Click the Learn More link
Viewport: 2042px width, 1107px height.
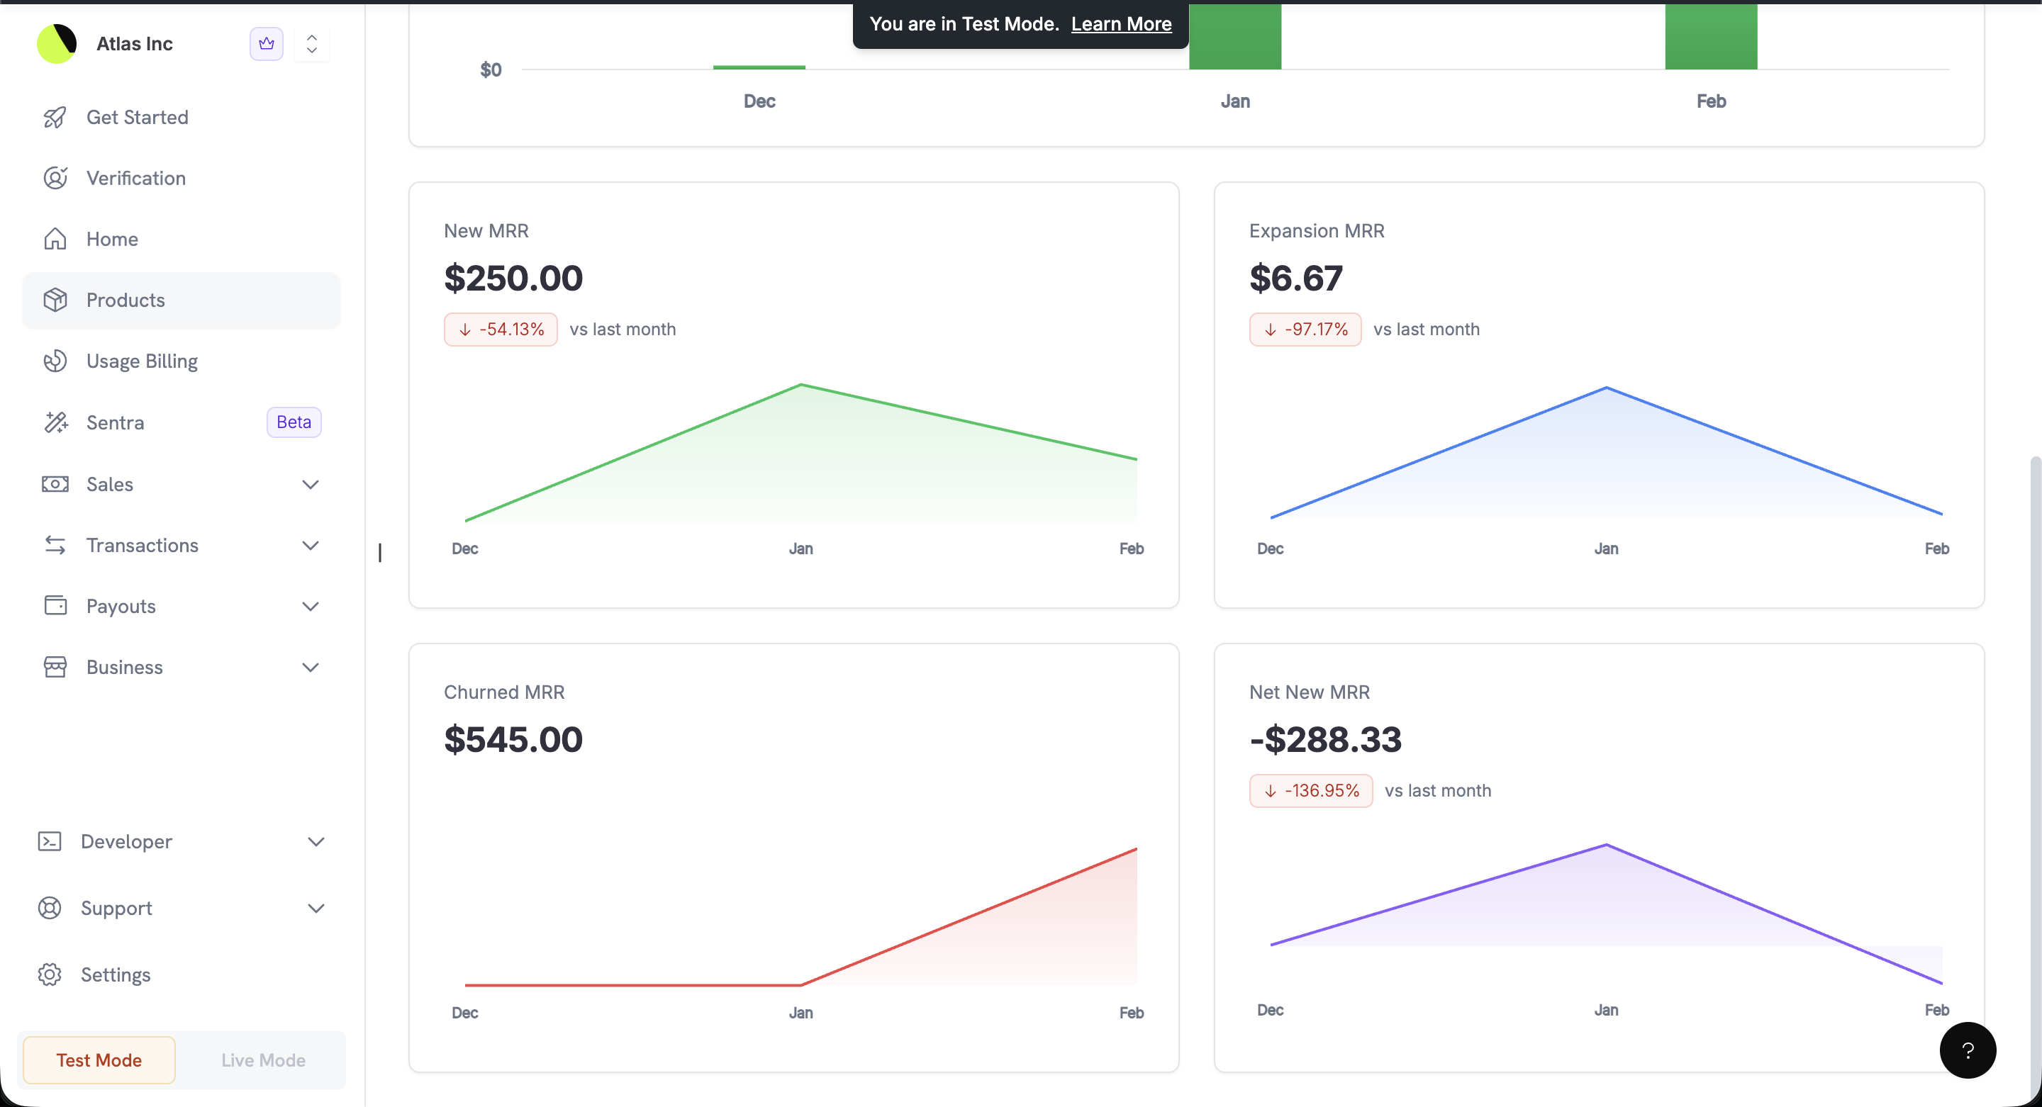click(x=1121, y=24)
